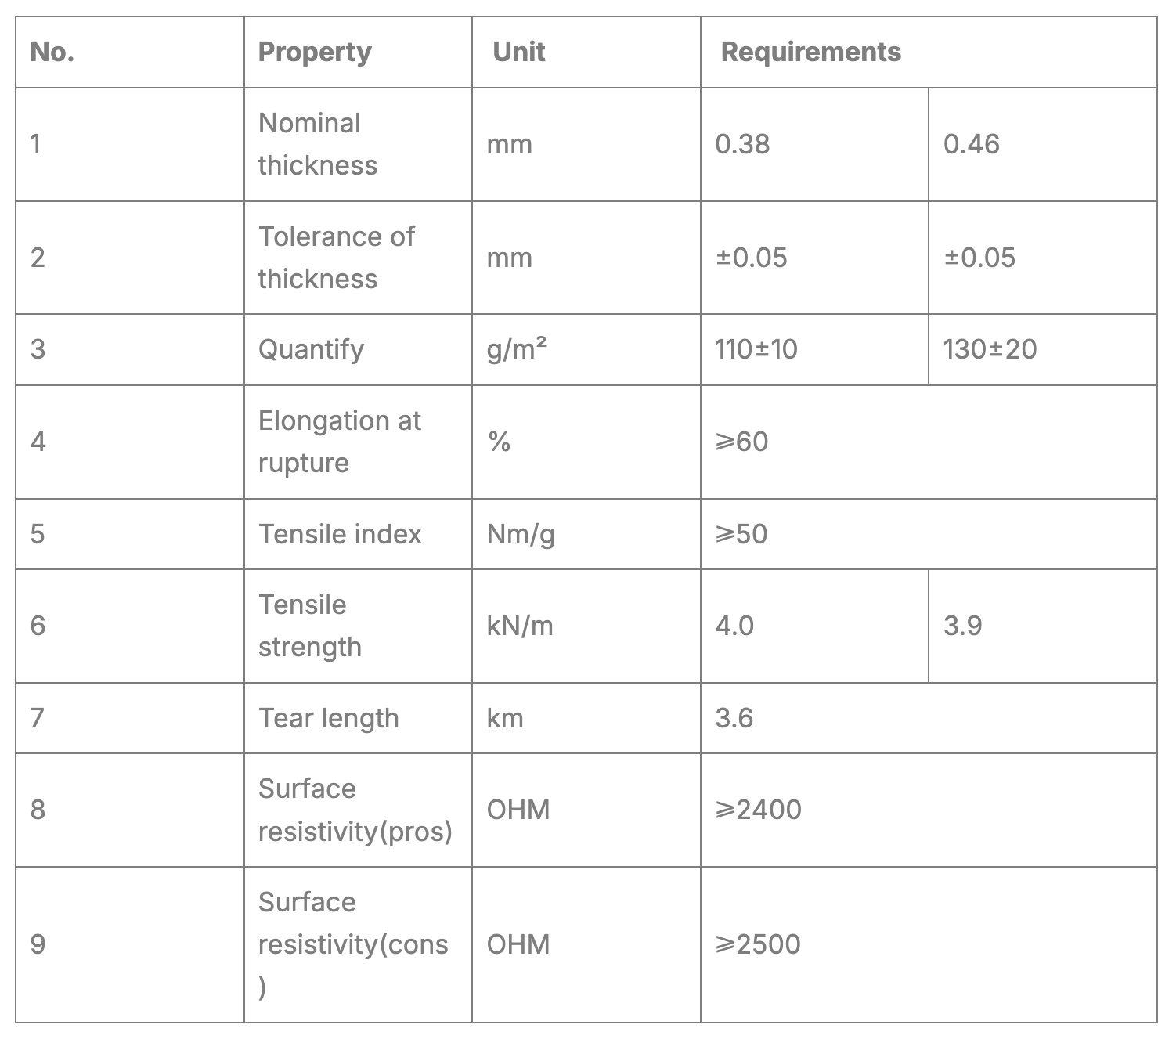This screenshot has width=1176, height=1043.
Task: Click the ≥60 requirement cell
Action: (x=741, y=442)
